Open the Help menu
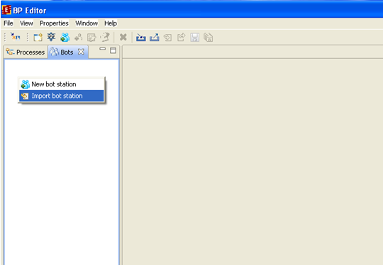Viewport: 383px width, 265px height. (111, 23)
